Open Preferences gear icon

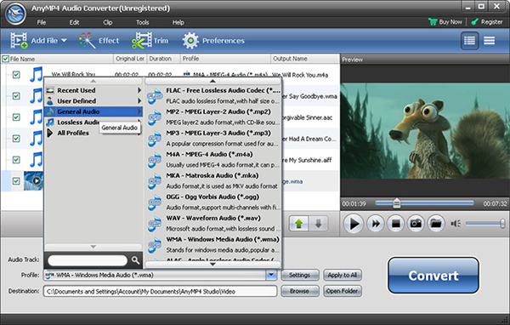[190, 41]
